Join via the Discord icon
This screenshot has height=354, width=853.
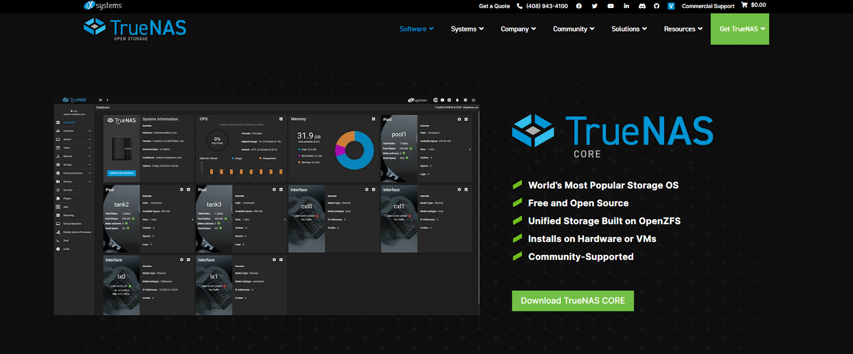pos(642,6)
